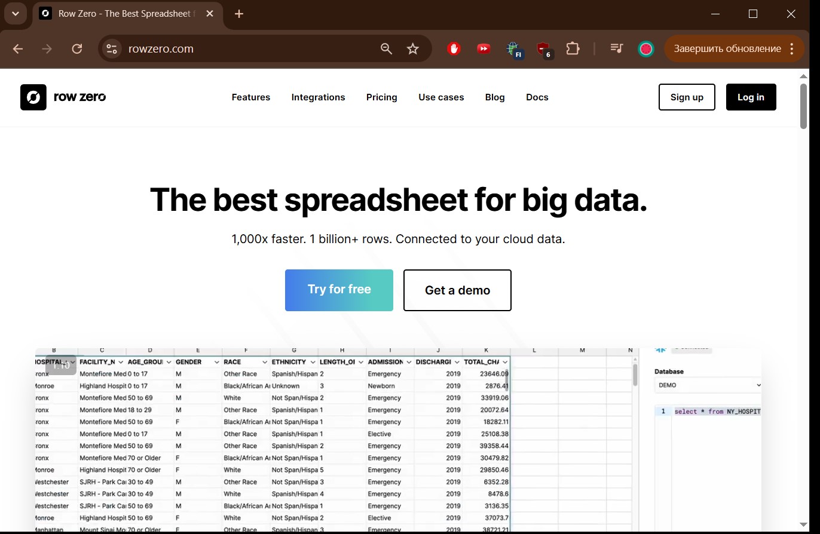820x534 pixels.
Task: Expand the ETHNICITY column filter arrow
Action: [313, 362]
